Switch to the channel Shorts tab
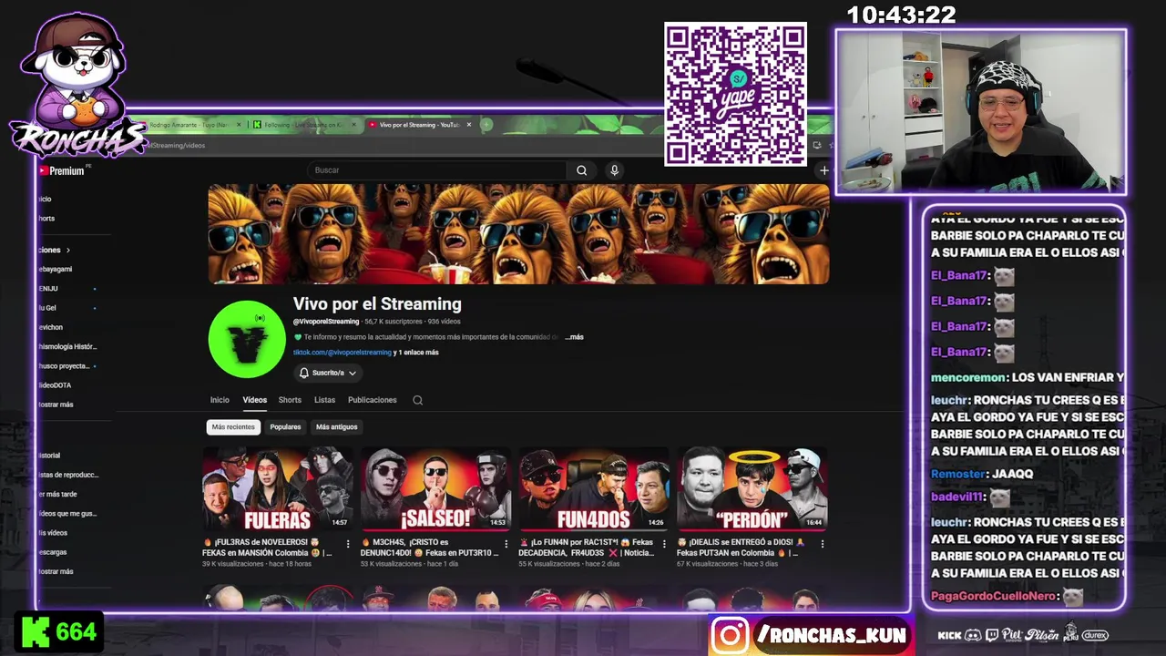The image size is (1166, 656). pos(290,400)
